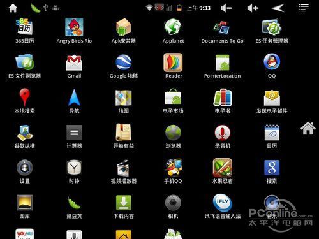This screenshot has height=239, width=319.
Task: Open the PointerLocation app
Action: pos(222,62)
